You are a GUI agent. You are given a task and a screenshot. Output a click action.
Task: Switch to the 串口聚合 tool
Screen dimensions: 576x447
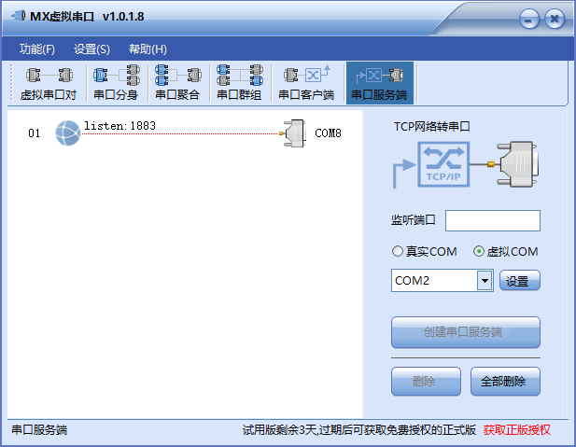point(177,83)
